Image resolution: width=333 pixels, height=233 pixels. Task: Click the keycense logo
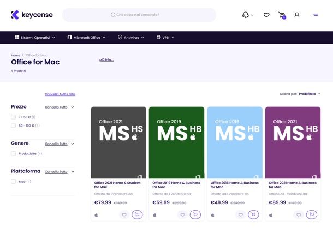pyautogui.click(x=32, y=15)
